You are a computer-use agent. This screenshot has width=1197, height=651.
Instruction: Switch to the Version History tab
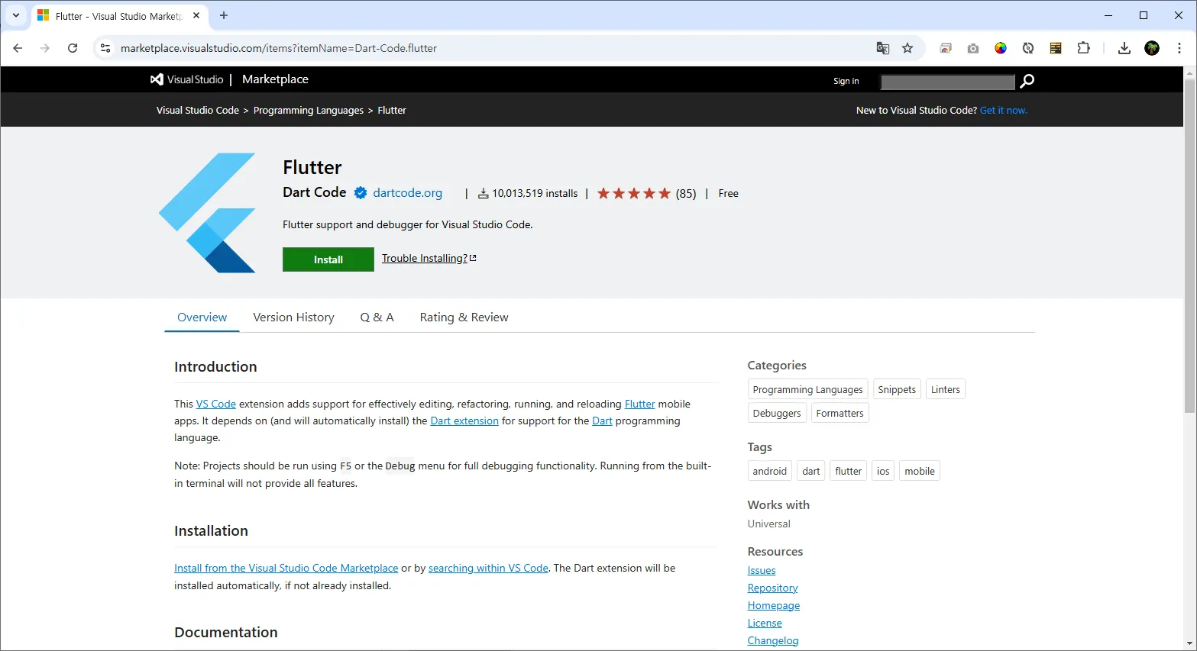pos(293,317)
